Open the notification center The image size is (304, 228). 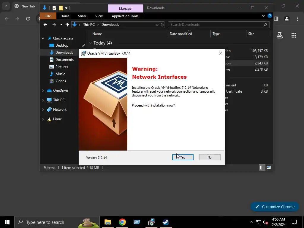294,222
